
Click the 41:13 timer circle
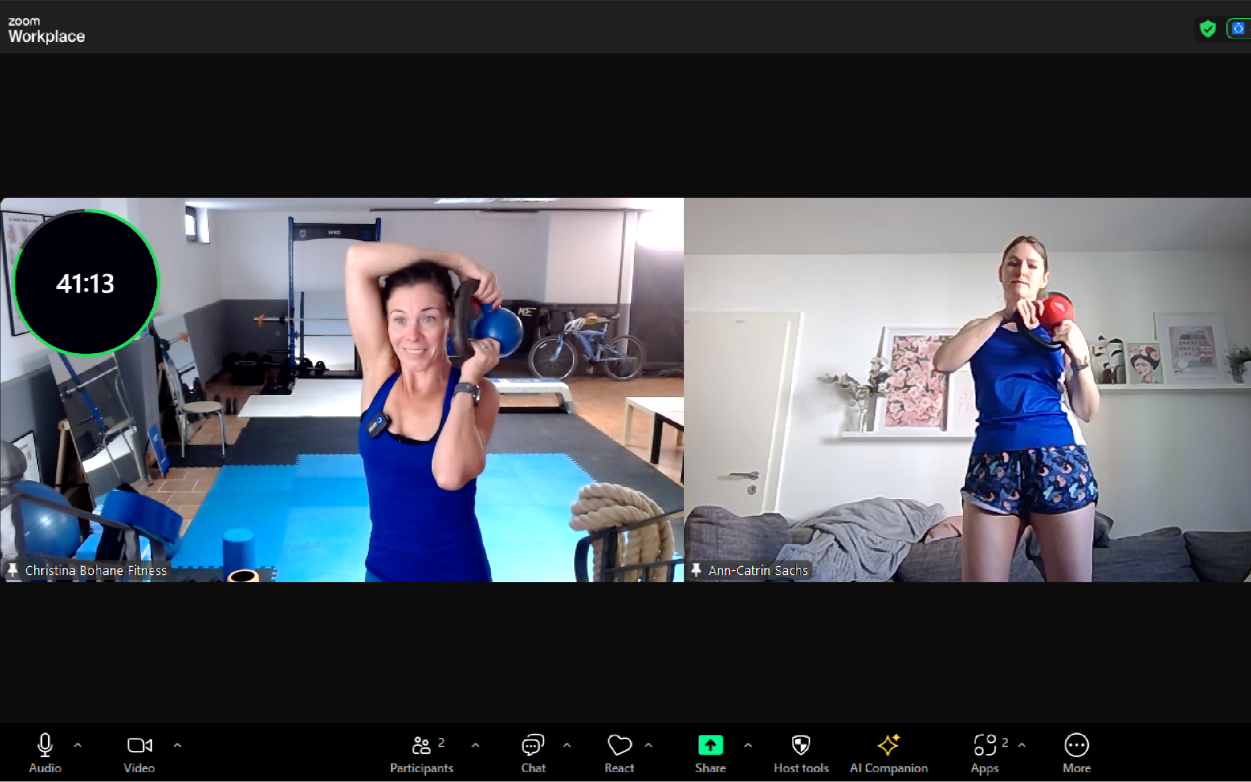tap(85, 283)
